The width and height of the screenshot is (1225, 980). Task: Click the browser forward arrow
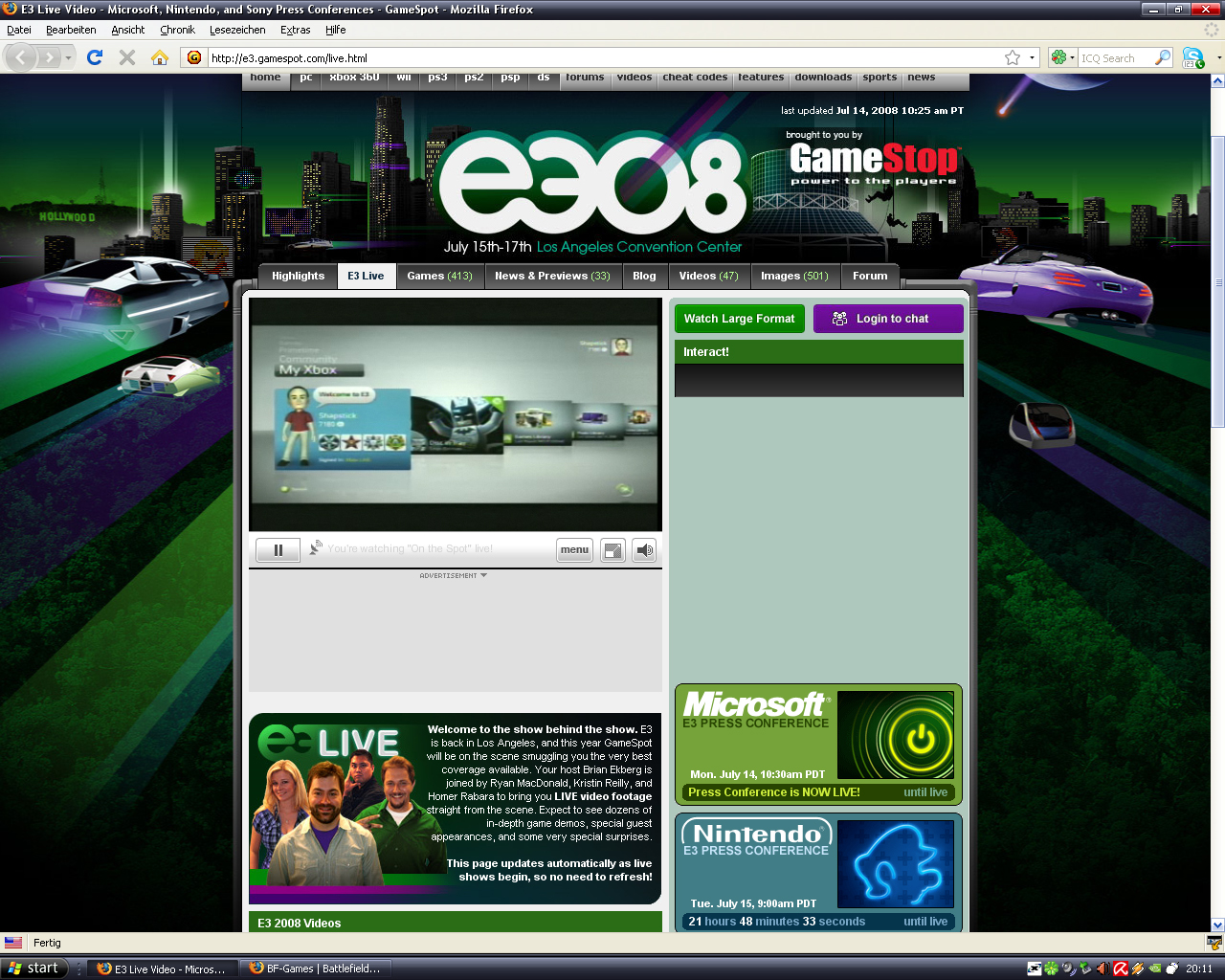coord(48,57)
